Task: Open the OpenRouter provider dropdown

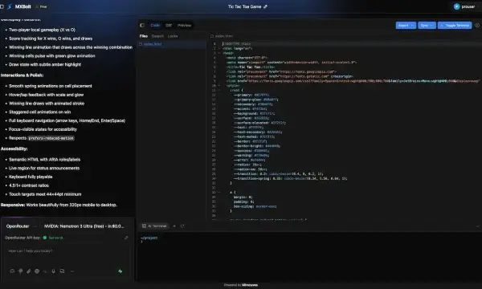Action: pyautogui.click(x=22, y=226)
